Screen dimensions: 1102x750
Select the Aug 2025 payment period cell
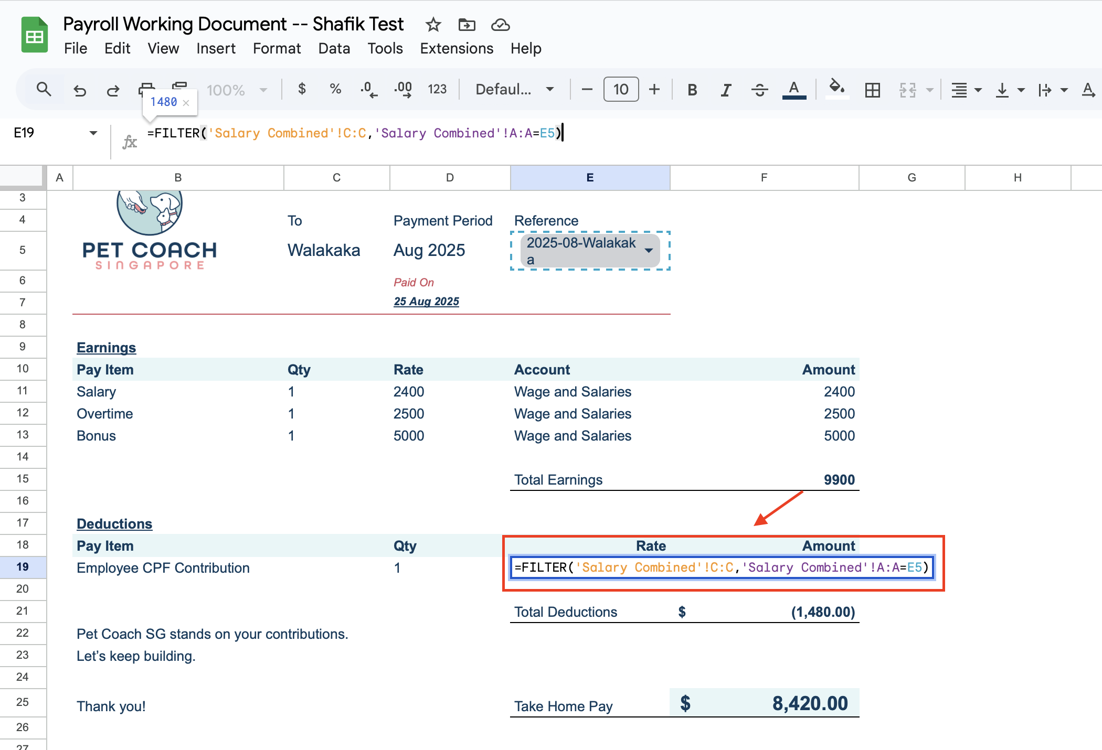point(450,250)
